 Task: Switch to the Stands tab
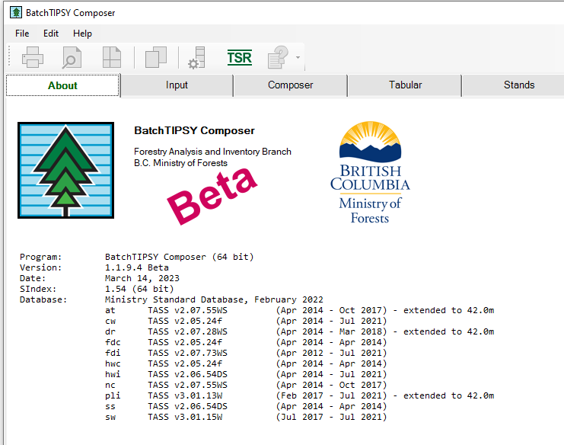point(518,85)
